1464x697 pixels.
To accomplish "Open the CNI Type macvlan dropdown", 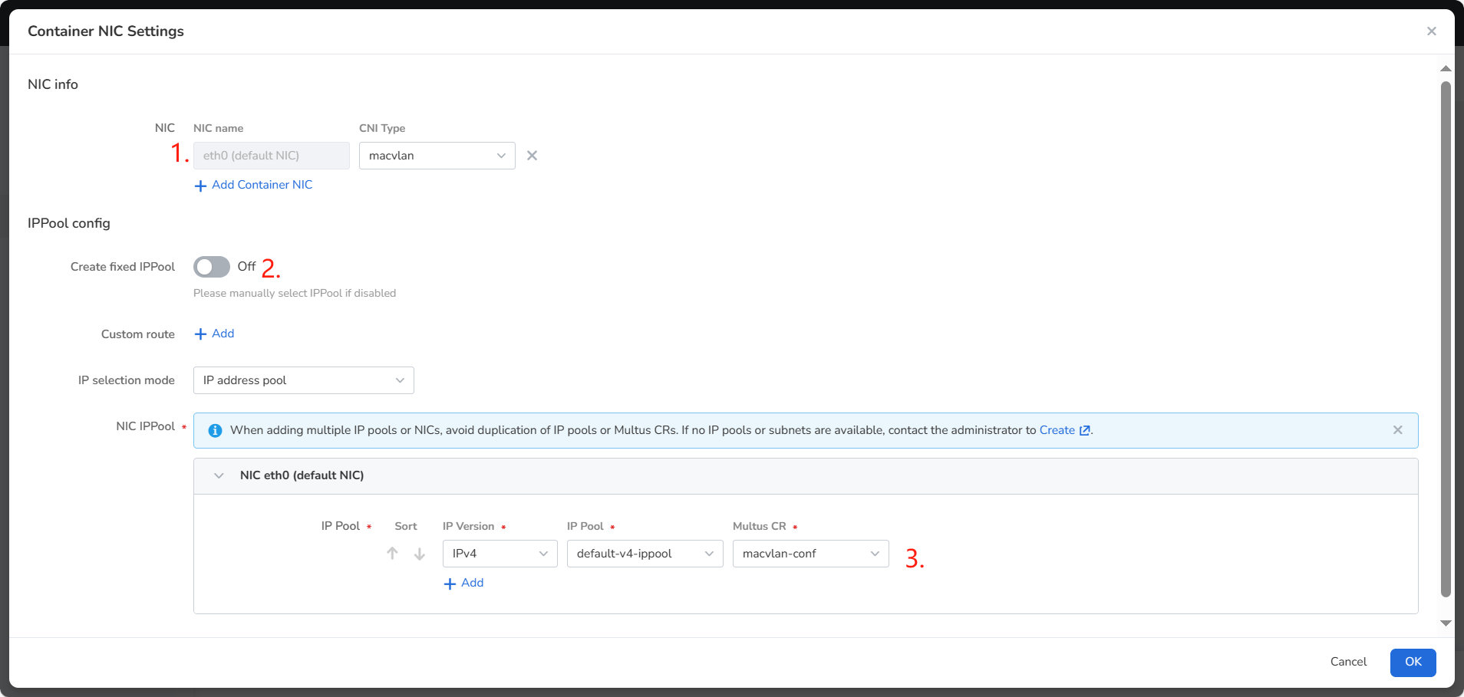I will pyautogui.click(x=437, y=156).
